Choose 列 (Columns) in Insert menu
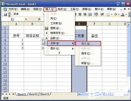The width and height of the screenshot is (131, 101). click(x=60, y=18)
